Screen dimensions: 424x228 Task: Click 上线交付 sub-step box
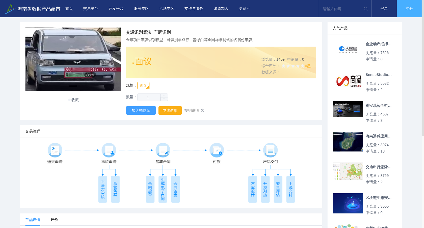291,189
